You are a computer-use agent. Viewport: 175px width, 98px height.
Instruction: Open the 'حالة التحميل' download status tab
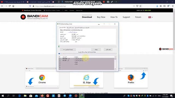63,27
